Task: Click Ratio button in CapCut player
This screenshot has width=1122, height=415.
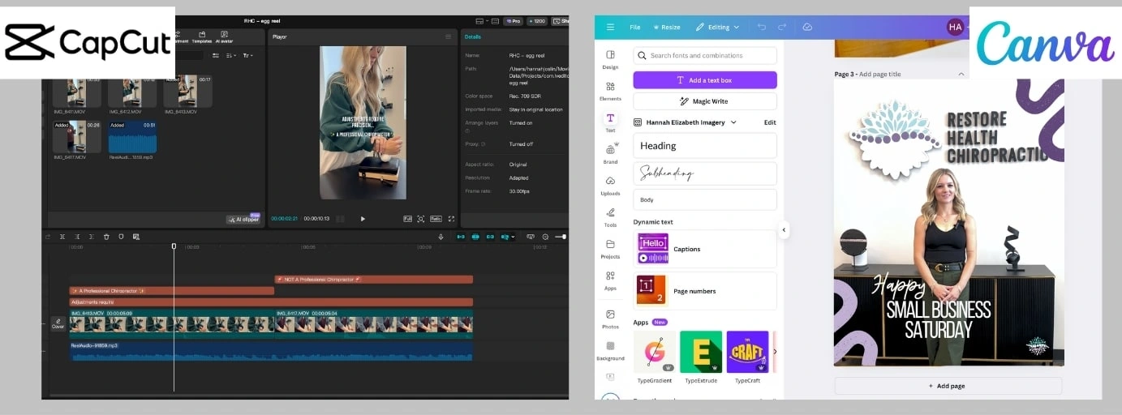Action: [436, 219]
